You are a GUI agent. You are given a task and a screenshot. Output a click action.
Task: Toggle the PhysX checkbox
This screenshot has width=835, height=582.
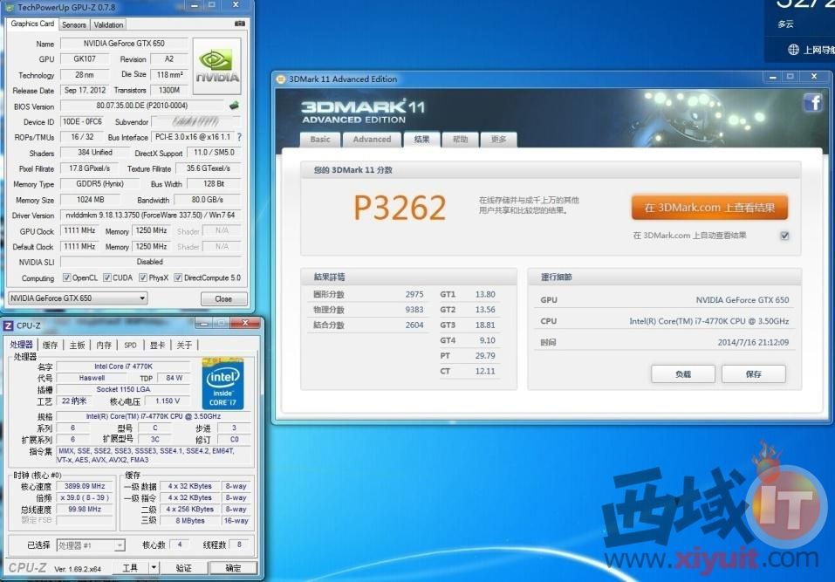click(x=143, y=277)
